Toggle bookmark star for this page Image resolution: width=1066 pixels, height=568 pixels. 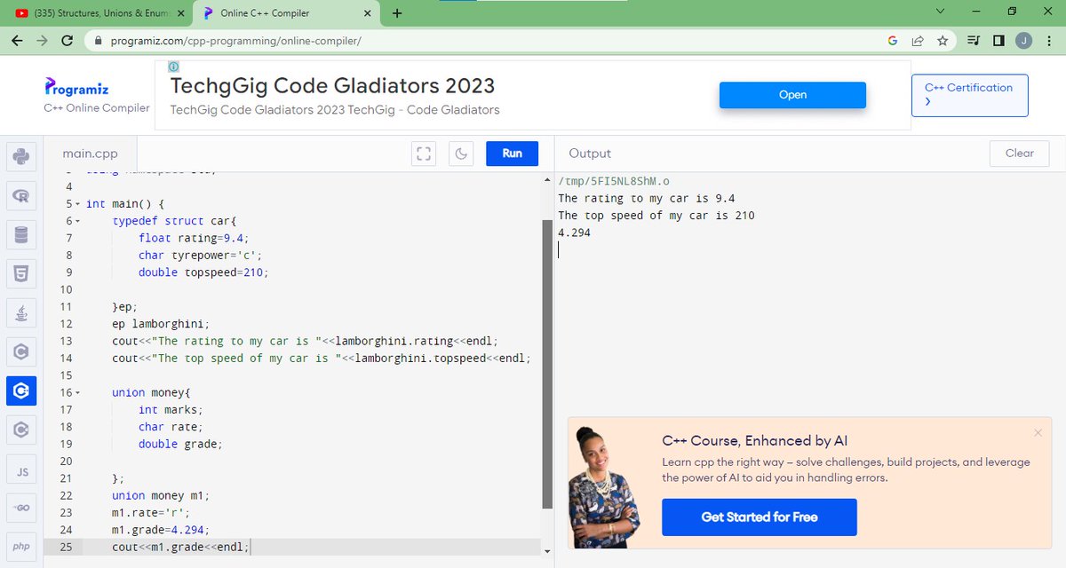(943, 40)
